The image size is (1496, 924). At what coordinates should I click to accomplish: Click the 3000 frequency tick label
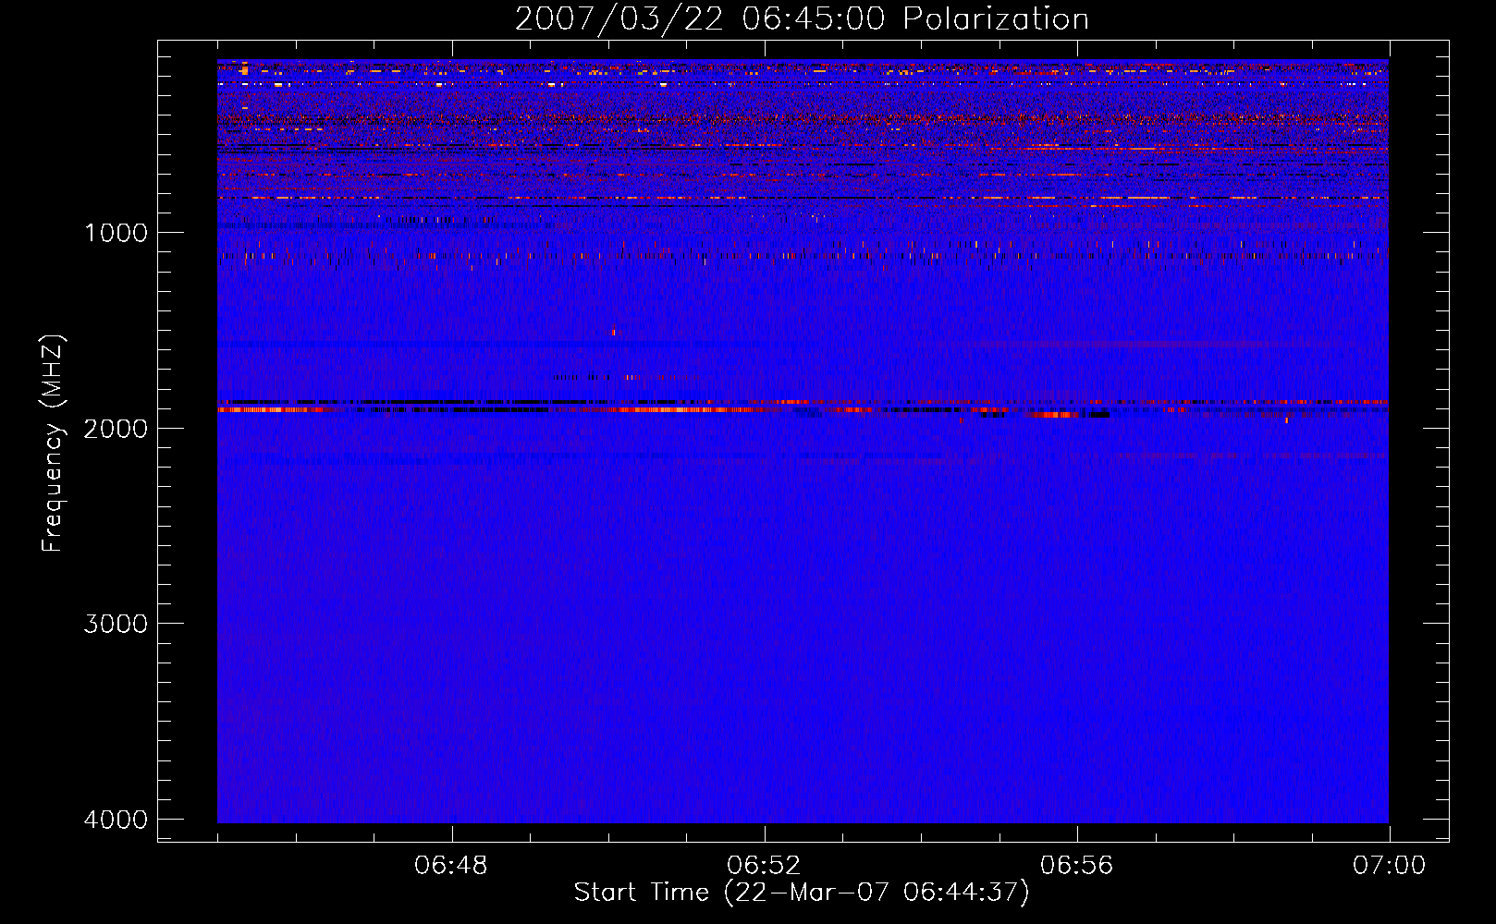pos(116,624)
